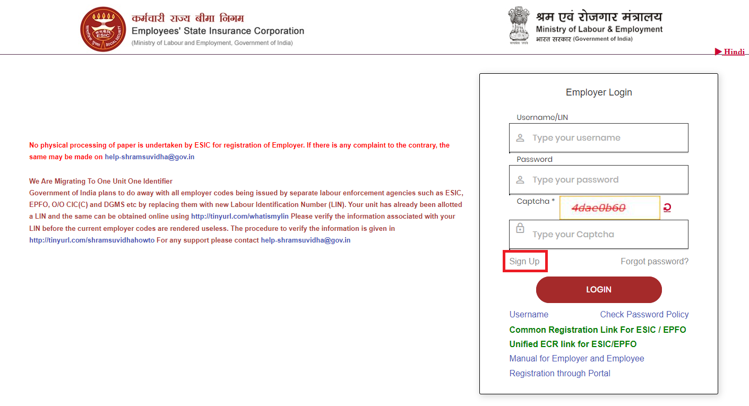Open Common Registration Link For ESIC / EPFO
The image size is (749, 406).
[x=597, y=330]
